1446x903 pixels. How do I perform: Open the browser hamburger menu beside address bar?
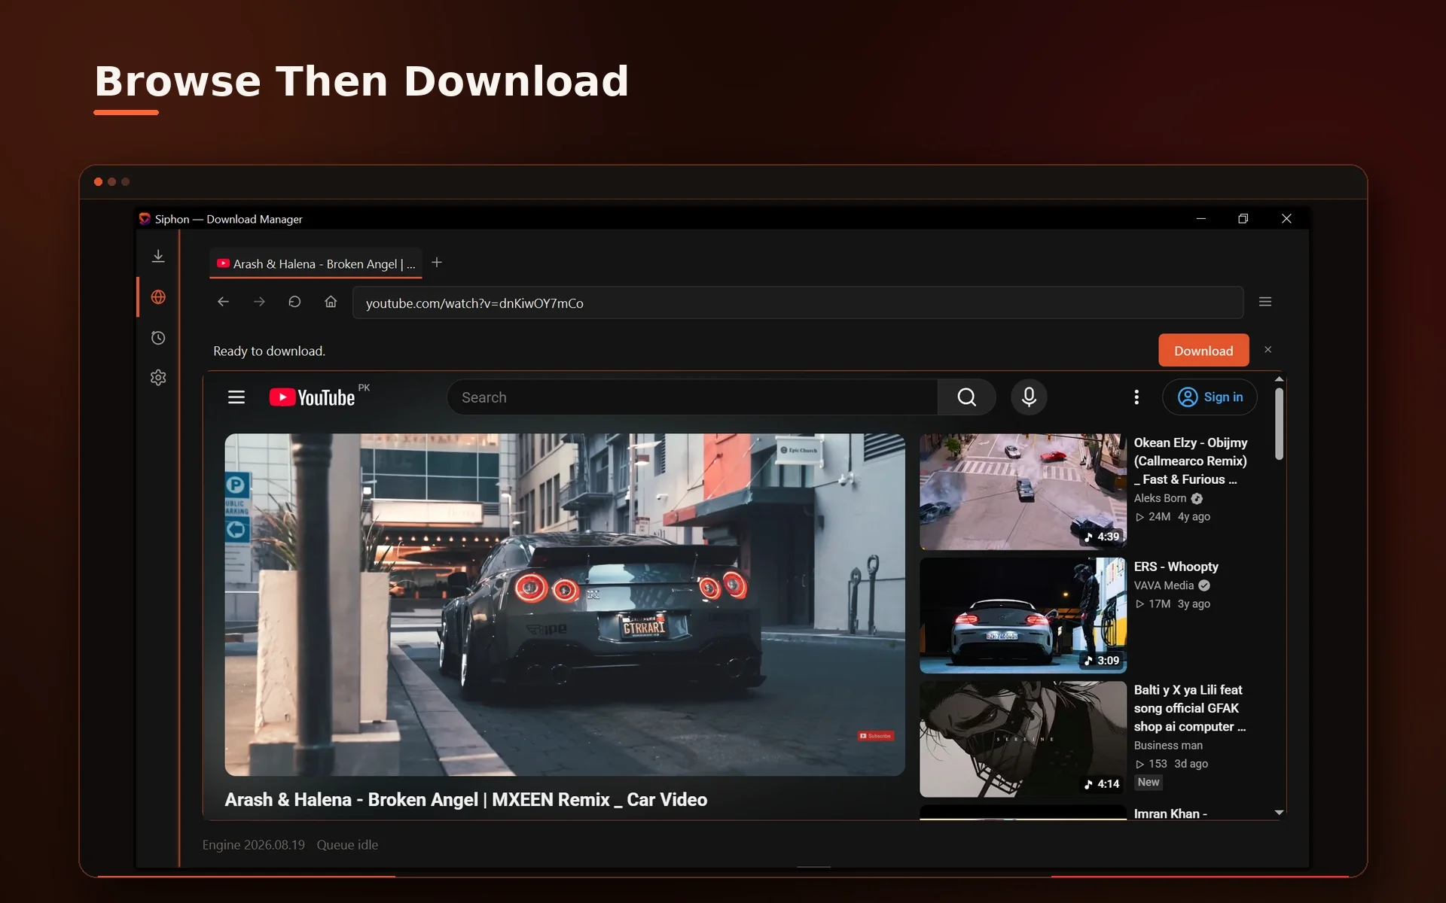[x=1265, y=302]
